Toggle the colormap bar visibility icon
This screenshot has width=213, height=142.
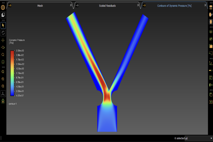coord(211,70)
